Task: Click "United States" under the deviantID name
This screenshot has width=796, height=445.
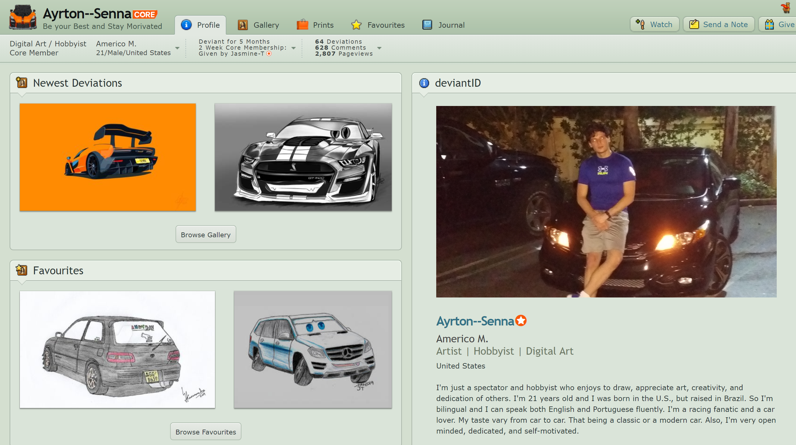Action: (461, 366)
